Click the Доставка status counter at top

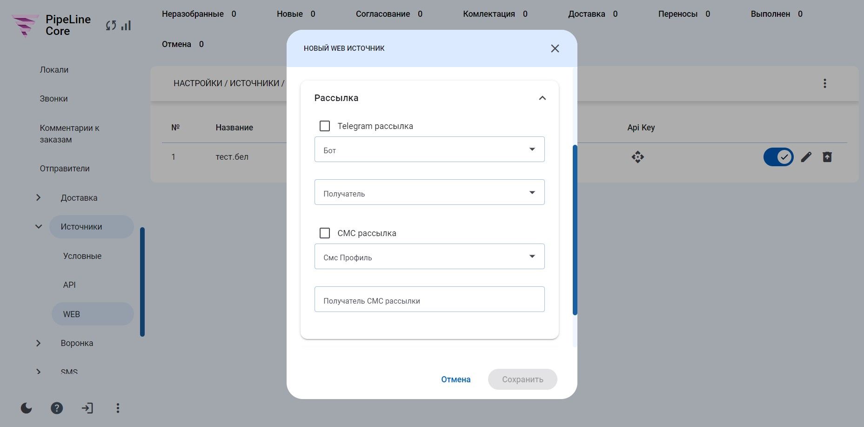[x=593, y=14]
